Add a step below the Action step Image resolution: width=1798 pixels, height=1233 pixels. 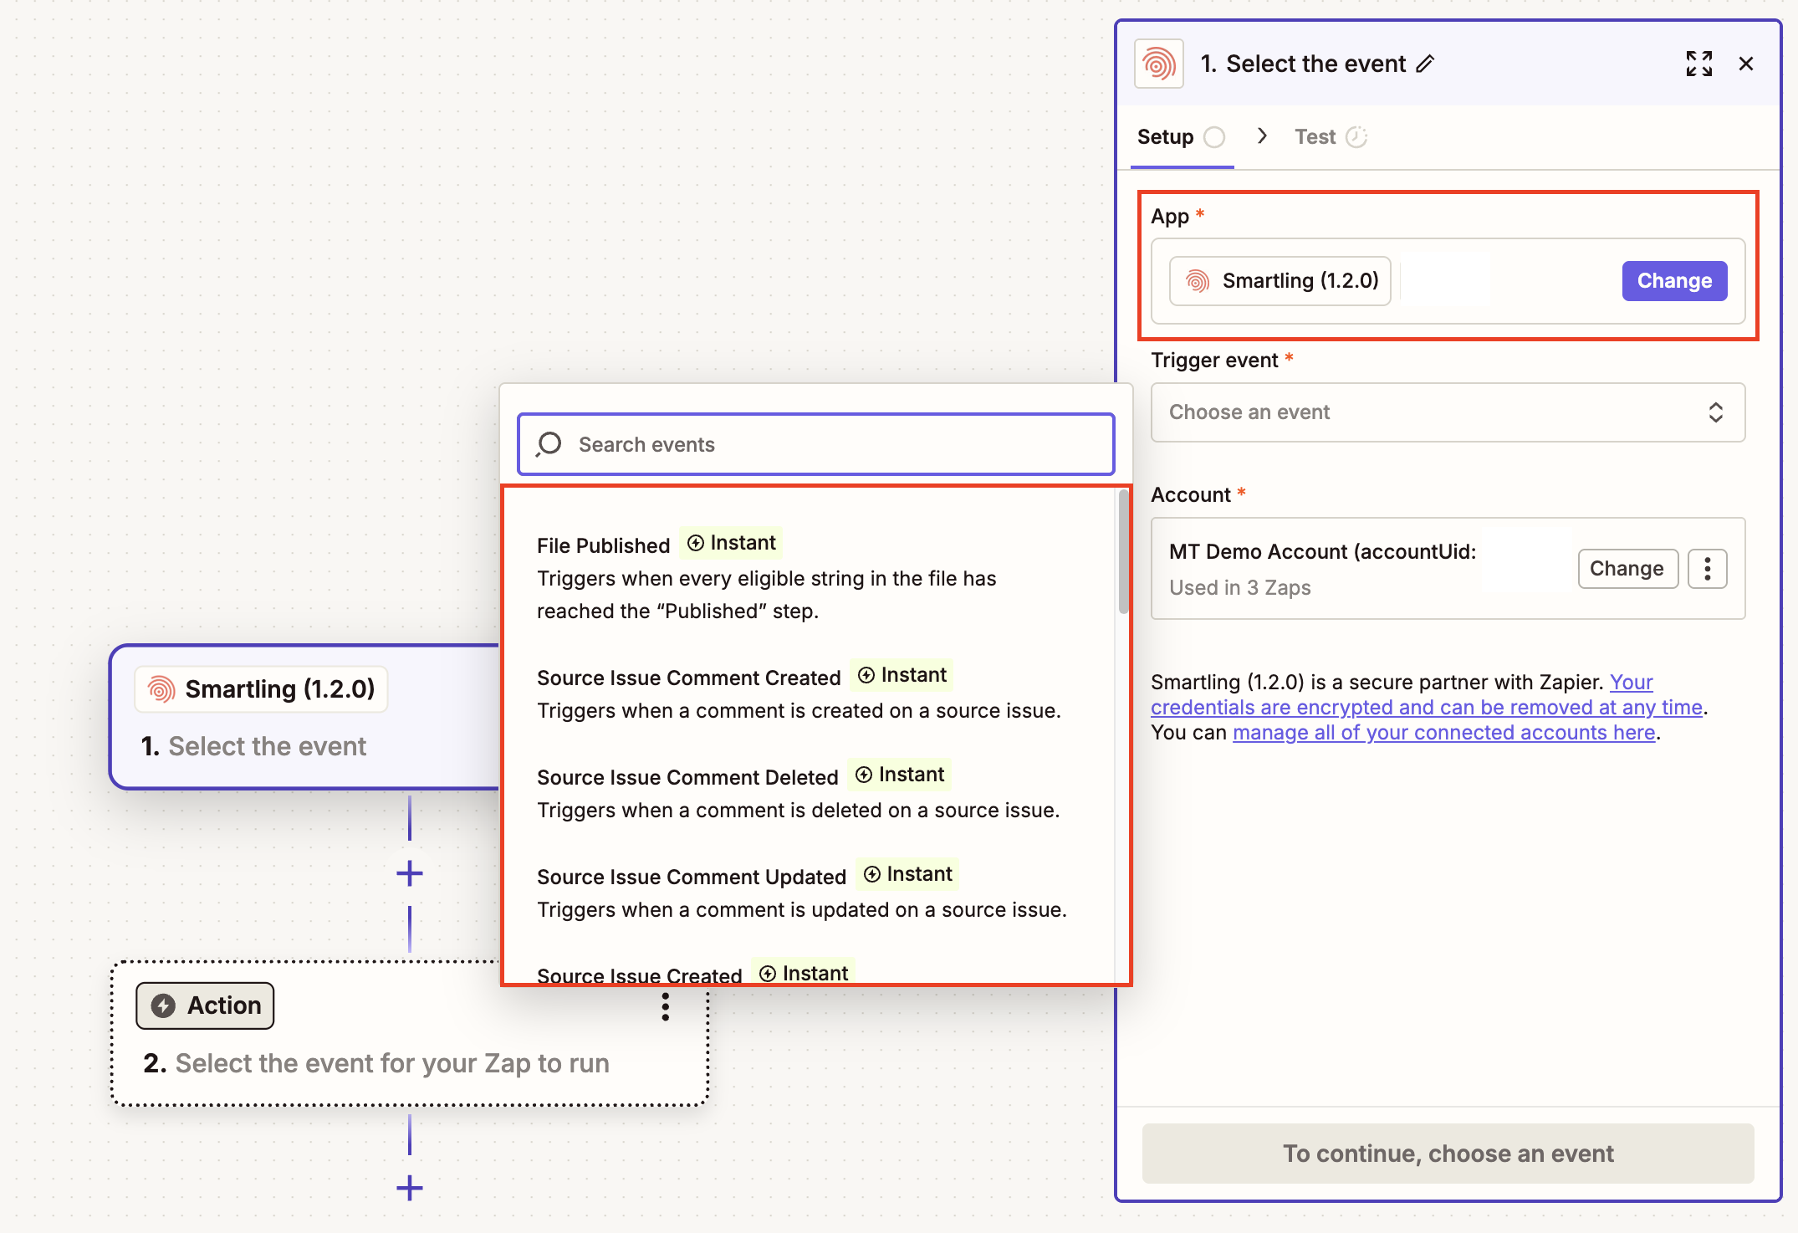tap(409, 1188)
